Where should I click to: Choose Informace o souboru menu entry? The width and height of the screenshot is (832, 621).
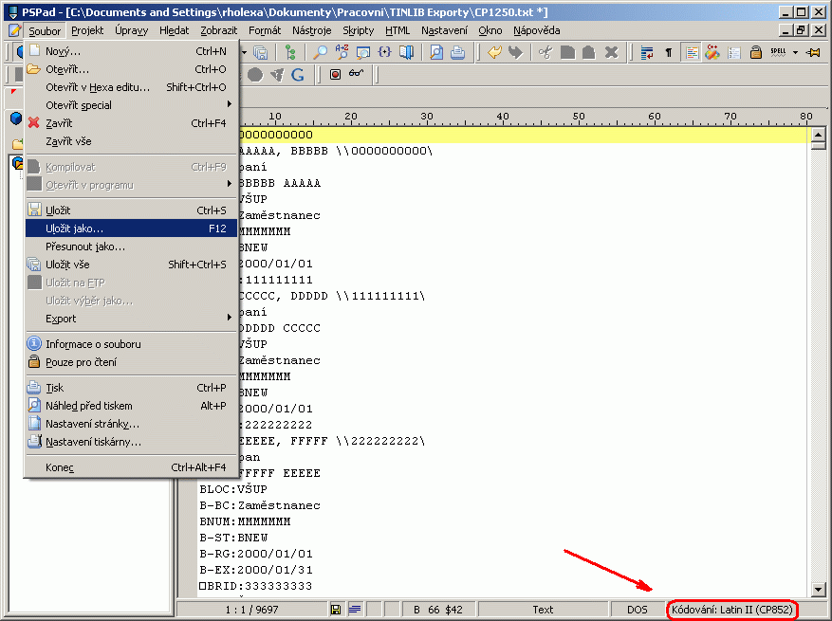[93, 344]
